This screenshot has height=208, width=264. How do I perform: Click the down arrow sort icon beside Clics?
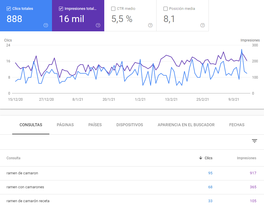[x=200, y=158]
